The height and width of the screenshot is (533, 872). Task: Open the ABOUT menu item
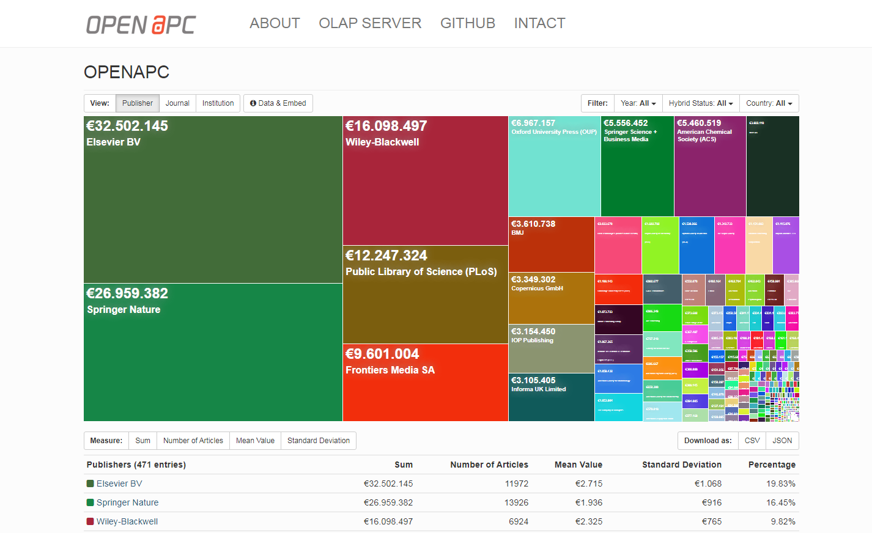275,23
